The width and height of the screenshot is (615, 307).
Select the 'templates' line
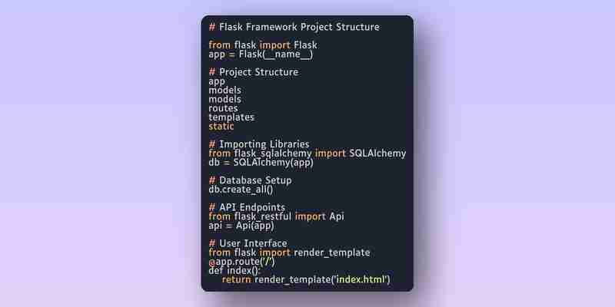point(231,117)
